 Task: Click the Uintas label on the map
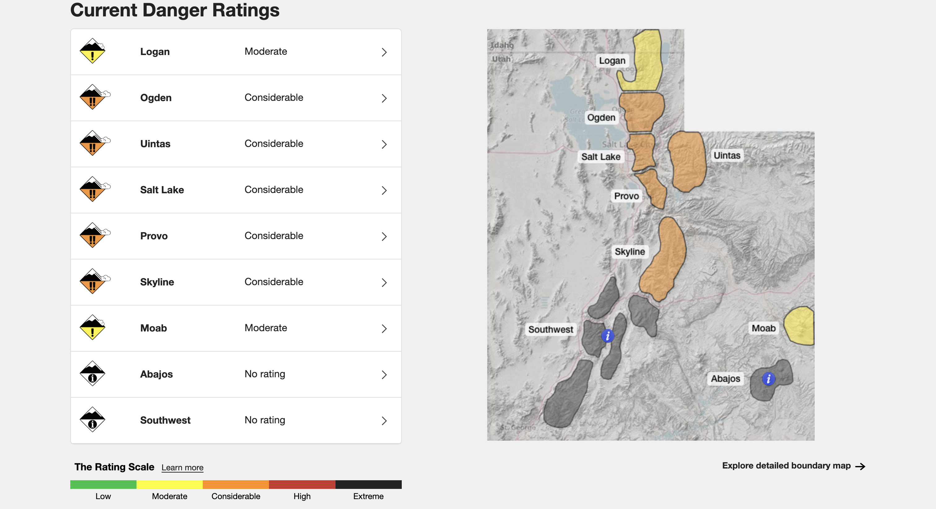click(x=727, y=155)
